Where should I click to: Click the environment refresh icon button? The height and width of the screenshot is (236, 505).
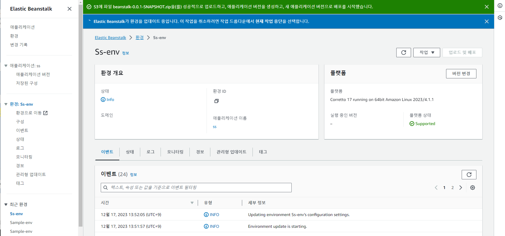click(x=403, y=53)
